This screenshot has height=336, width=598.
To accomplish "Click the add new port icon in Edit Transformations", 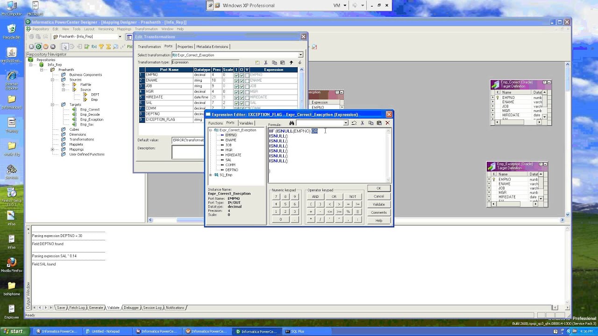I will coord(257,63).
